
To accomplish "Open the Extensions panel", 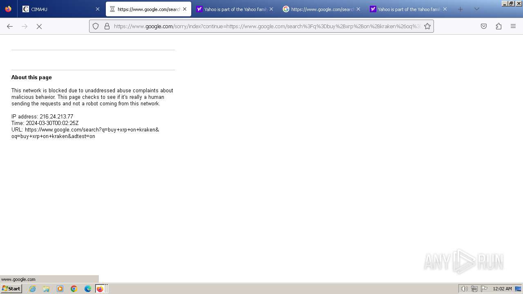I will [x=498, y=26].
